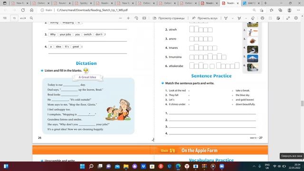Rotate the PDF page
This screenshot has height=171, width=304.
(136, 18)
